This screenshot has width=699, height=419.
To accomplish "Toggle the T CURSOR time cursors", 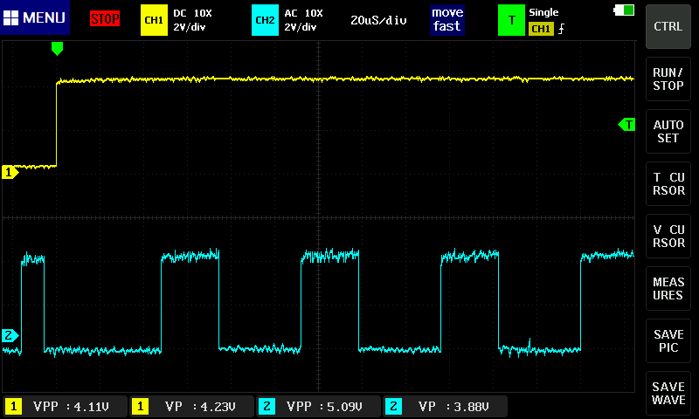I will (x=668, y=184).
